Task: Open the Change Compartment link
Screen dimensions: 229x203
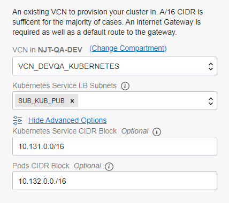Action: [x=128, y=49]
